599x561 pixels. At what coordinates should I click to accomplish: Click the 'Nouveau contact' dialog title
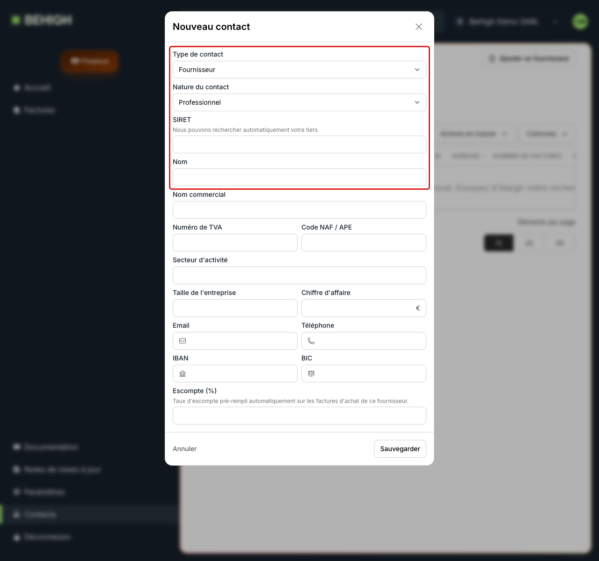coord(212,27)
